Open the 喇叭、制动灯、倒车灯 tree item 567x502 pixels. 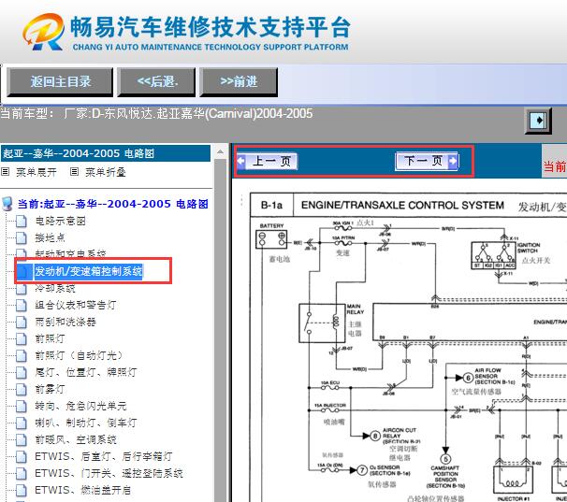pos(85,423)
